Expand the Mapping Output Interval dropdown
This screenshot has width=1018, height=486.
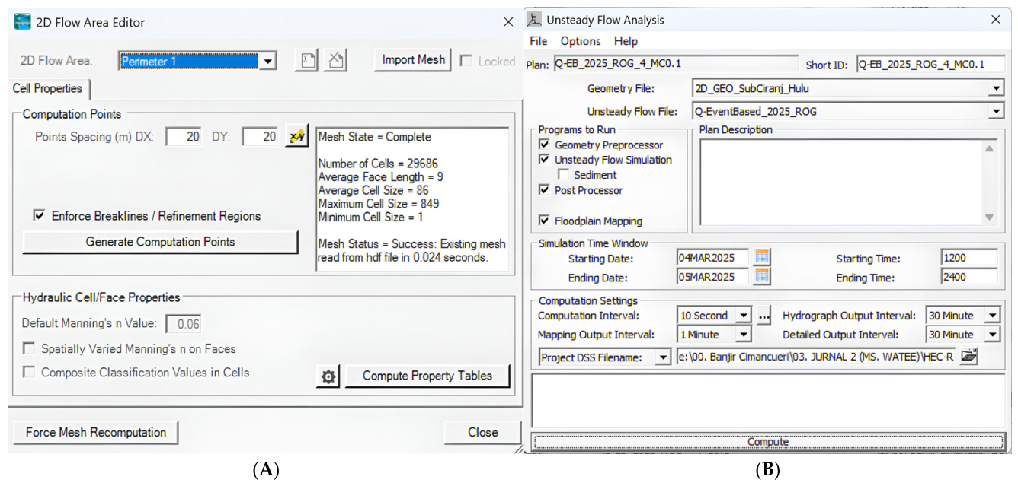(744, 335)
